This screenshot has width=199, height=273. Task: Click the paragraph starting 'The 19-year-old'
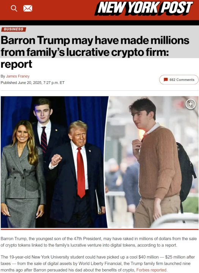98,264
